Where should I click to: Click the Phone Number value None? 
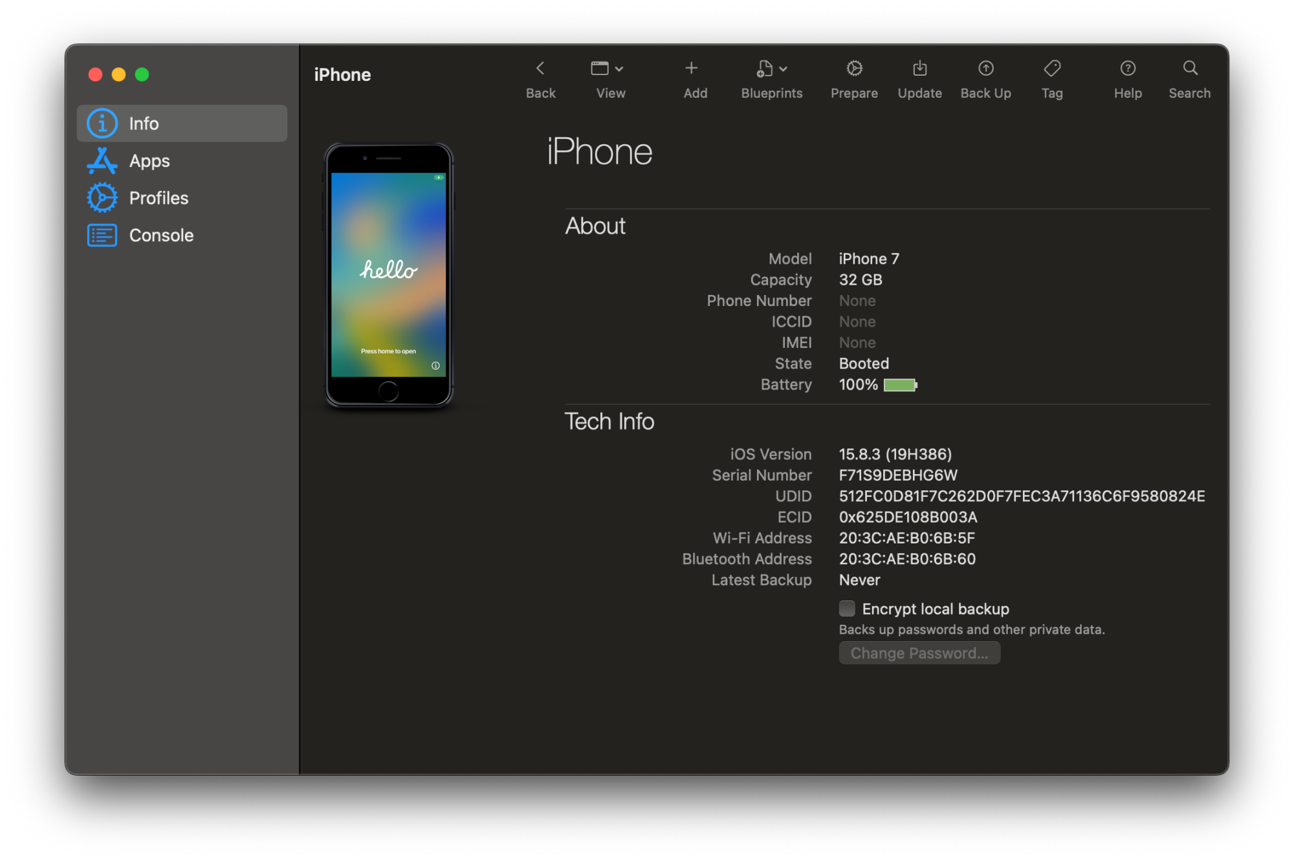point(857,301)
